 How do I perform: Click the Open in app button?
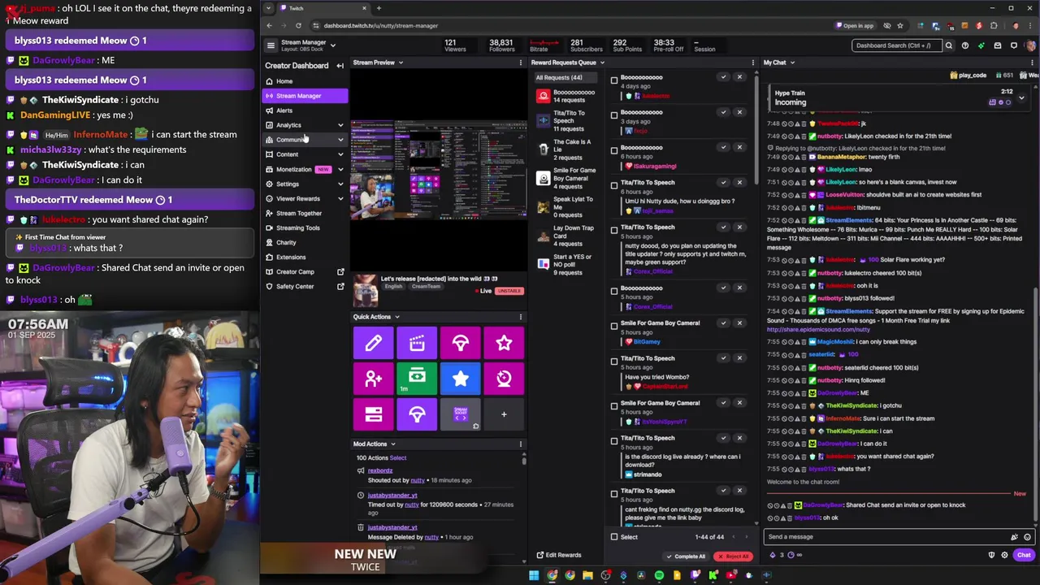(854, 25)
